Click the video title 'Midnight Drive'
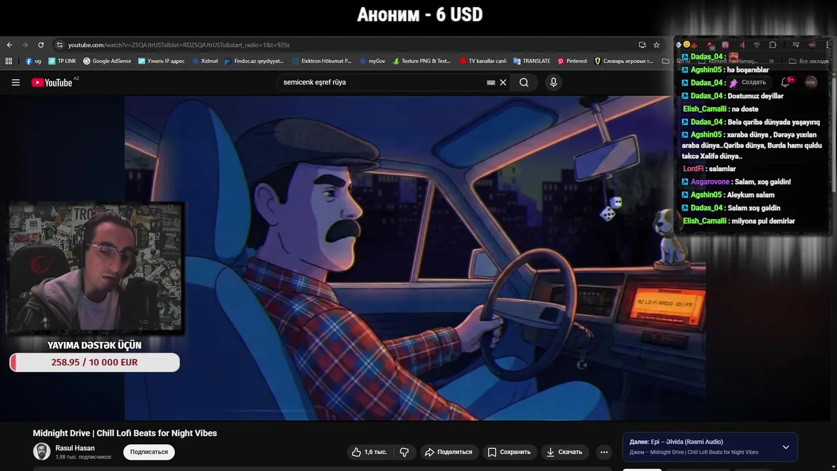 [x=125, y=433]
